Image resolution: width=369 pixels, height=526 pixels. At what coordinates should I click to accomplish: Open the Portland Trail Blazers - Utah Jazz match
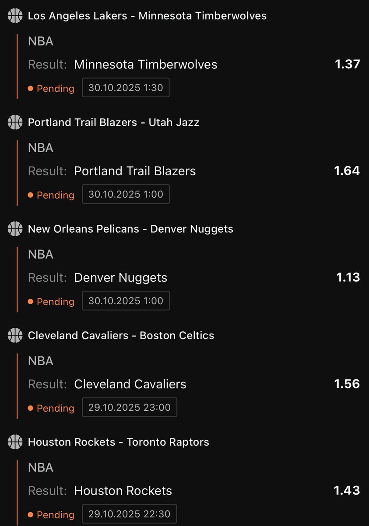click(x=113, y=122)
